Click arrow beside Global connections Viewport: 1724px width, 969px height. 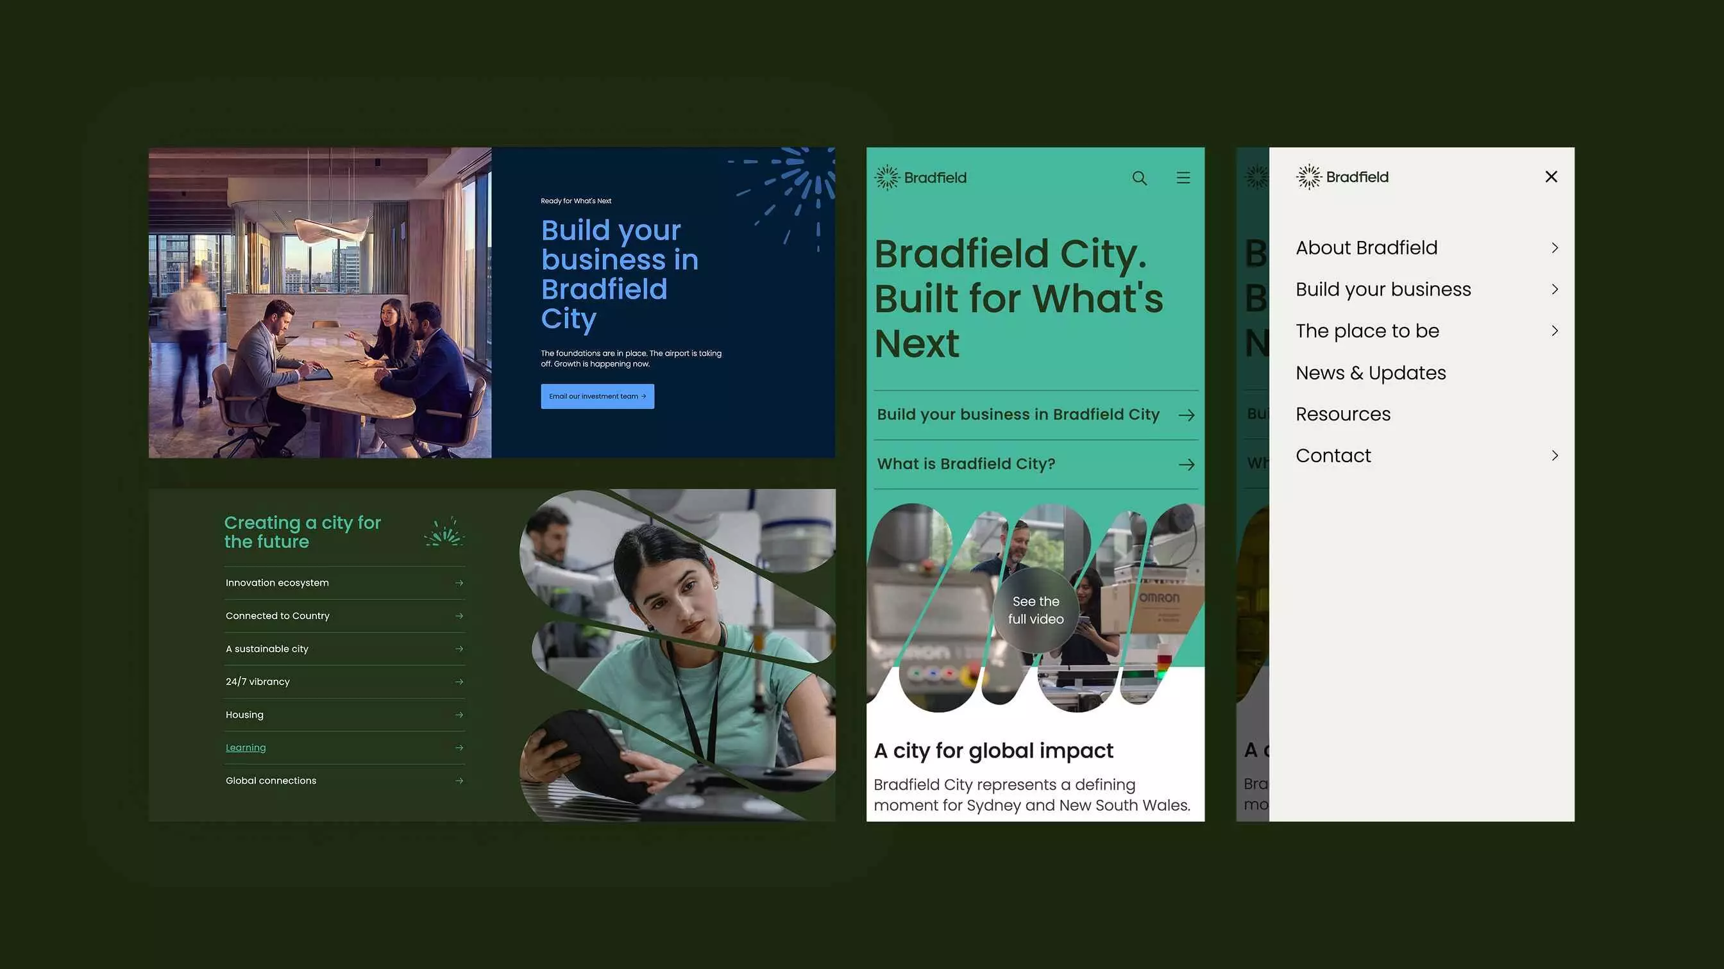459,781
